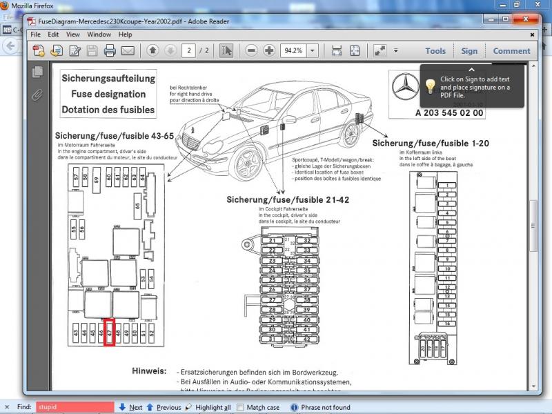Click Next in the Firefox find bar
The height and width of the screenshot is (414, 552).
pyautogui.click(x=131, y=407)
